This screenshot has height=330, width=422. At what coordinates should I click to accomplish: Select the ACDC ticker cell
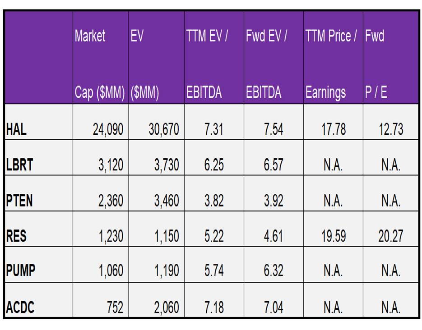point(20,307)
